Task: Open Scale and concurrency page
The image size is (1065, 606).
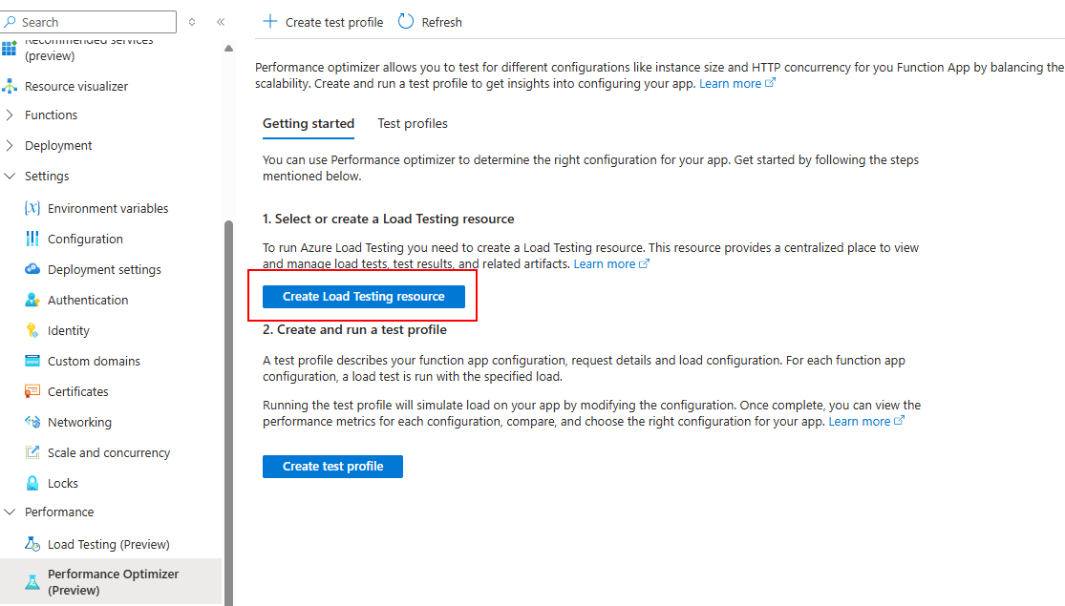Action: point(111,452)
